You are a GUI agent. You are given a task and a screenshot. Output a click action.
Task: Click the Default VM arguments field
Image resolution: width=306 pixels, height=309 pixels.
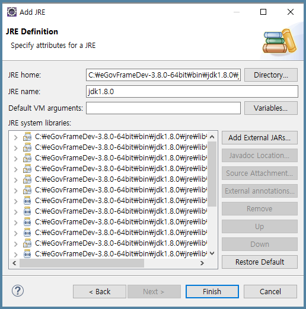point(163,108)
